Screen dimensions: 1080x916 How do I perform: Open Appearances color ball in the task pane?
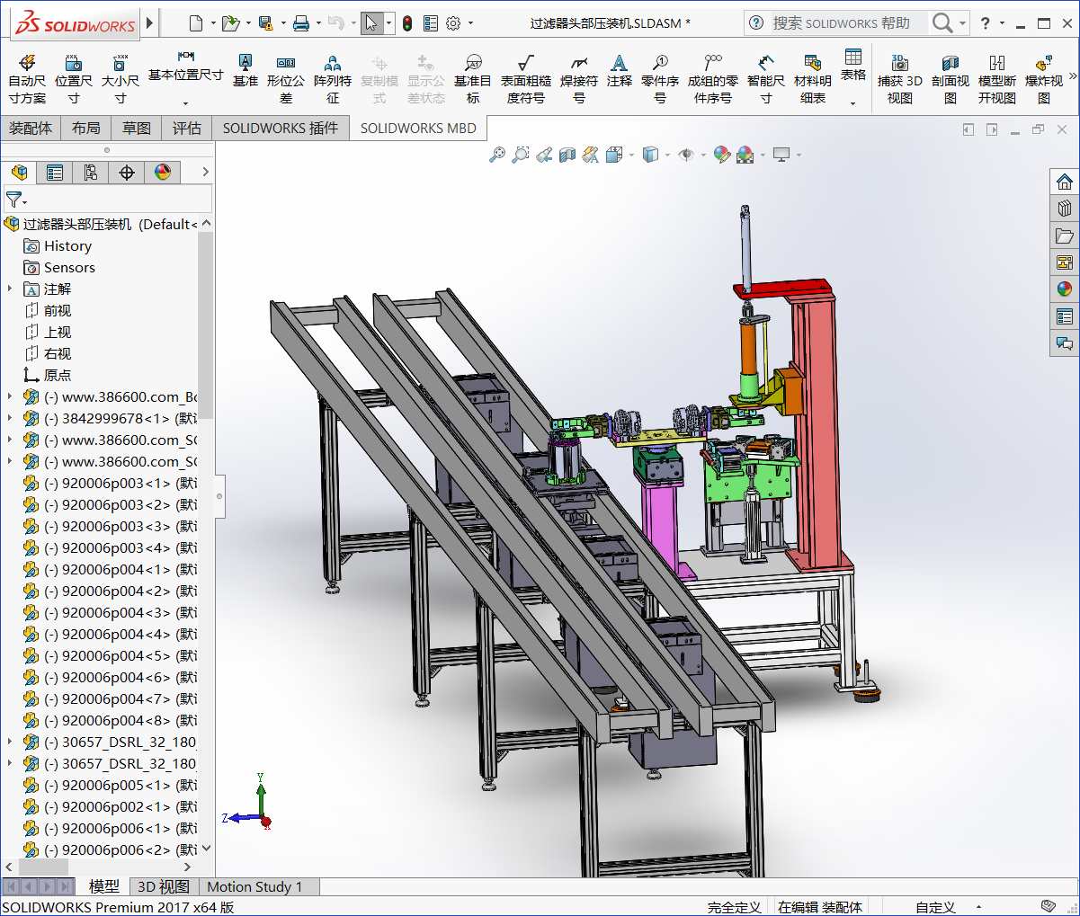[1065, 289]
